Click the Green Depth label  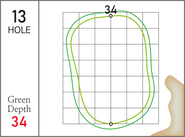tap(19, 104)
